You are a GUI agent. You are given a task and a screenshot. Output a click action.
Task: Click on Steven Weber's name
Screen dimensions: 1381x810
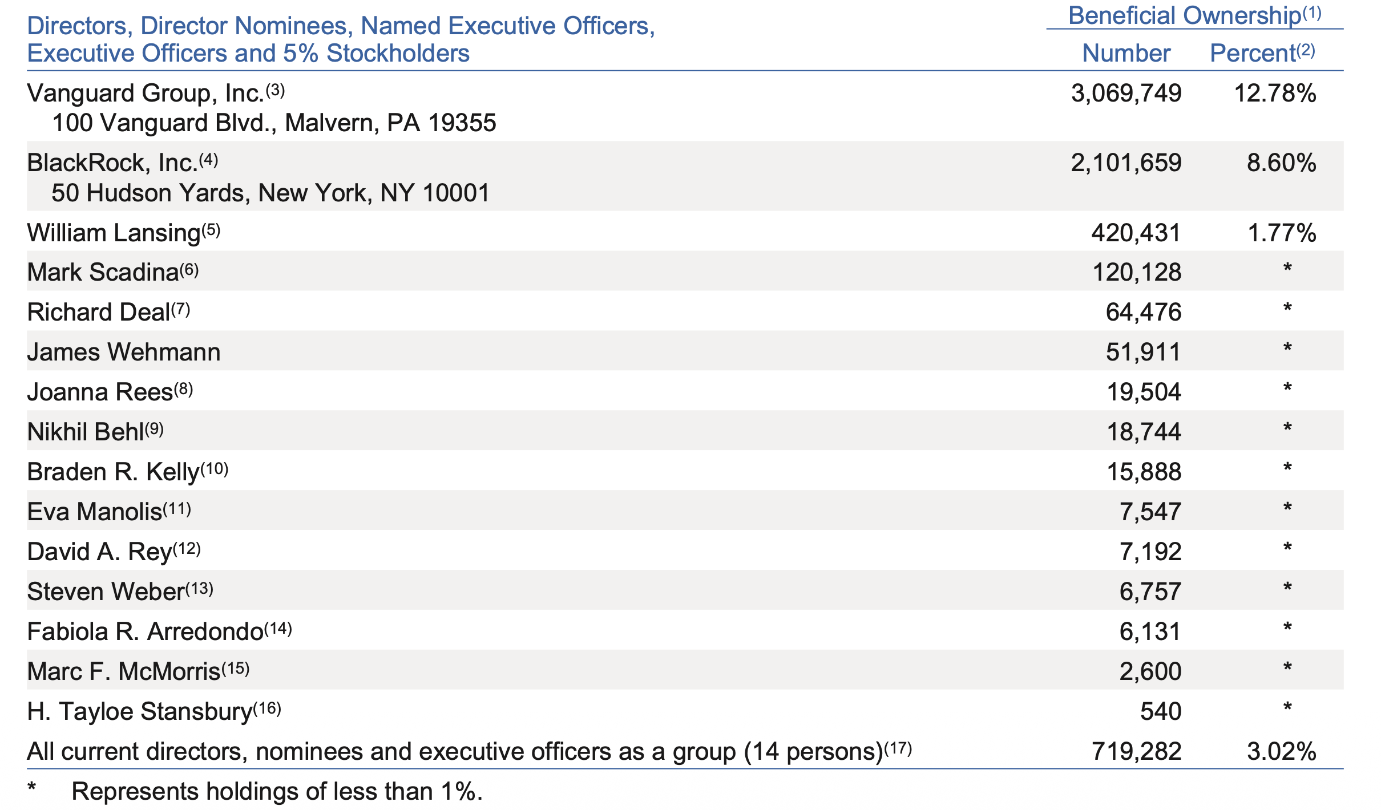[x=106, y=592]
